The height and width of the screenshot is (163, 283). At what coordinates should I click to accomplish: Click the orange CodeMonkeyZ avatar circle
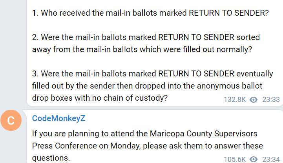pyautogui.click(x=11, y=120)
